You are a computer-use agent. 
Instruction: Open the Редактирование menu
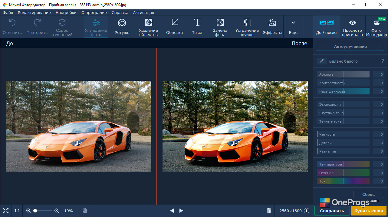(x=34, y=12)
